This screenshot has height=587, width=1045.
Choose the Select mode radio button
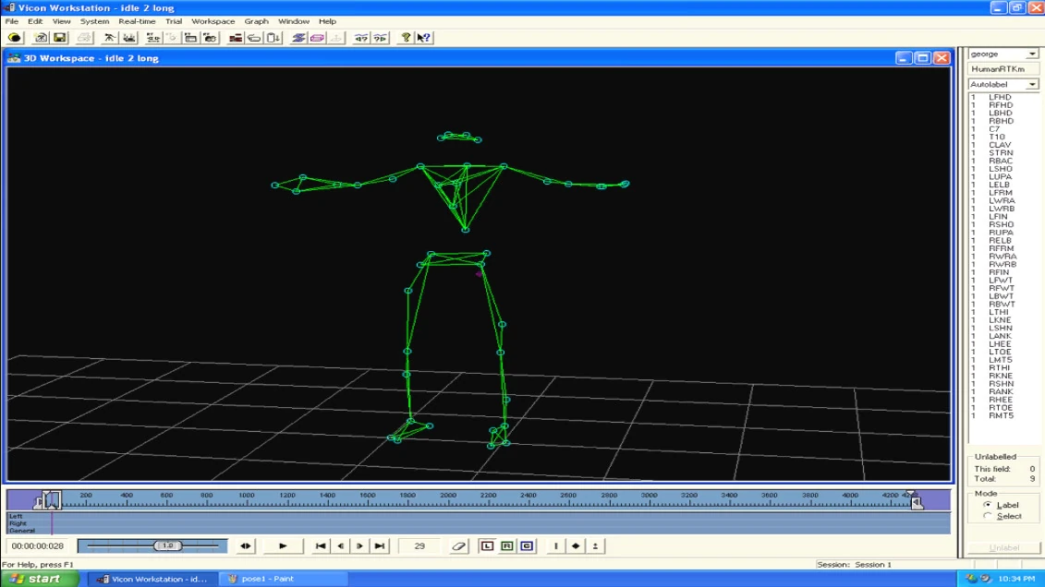click(x=987, y=516)
